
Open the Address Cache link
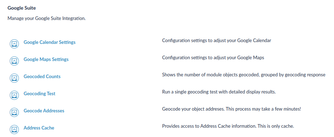click(39, 128)
